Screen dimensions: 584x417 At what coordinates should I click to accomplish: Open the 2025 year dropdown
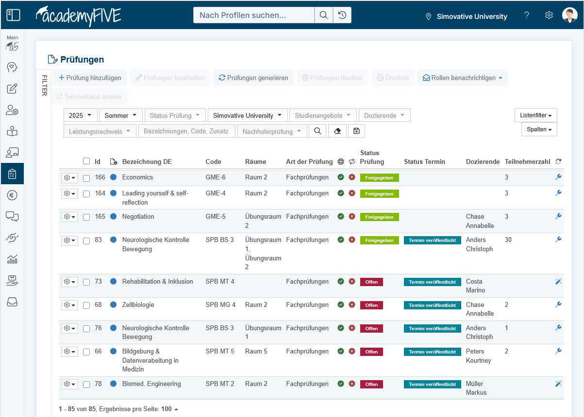80,115
